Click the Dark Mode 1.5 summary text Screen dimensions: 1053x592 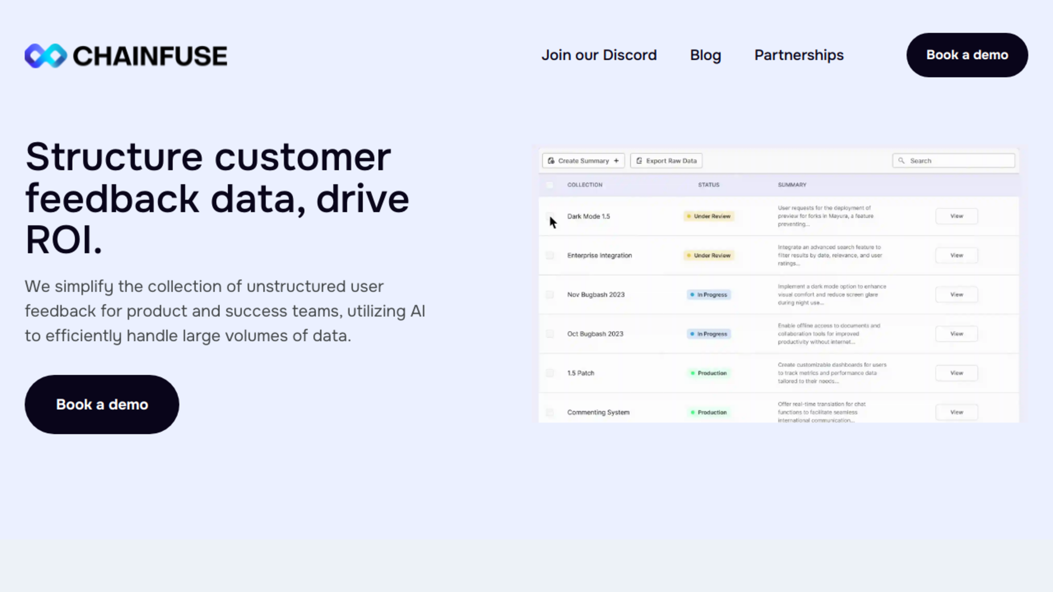coord(825,216)
